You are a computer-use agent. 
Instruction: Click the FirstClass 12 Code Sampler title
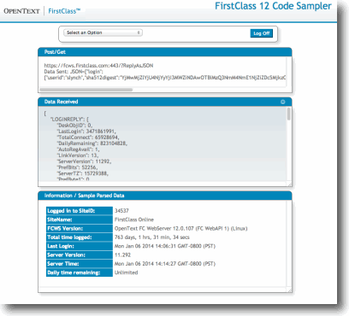pos(273,6)
